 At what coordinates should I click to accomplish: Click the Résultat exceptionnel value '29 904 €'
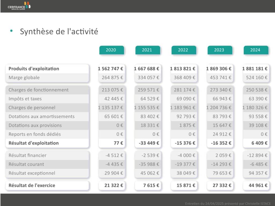pos(114,173)
